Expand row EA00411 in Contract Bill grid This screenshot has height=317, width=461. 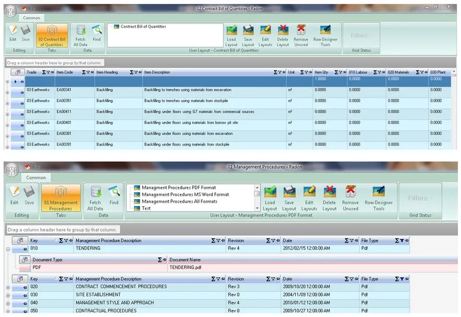click(7, 114)
